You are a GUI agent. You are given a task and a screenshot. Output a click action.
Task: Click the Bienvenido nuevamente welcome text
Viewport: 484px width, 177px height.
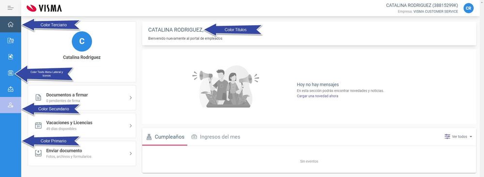point(185,39)
